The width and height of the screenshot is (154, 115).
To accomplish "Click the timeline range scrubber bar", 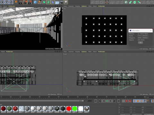I will [x=42, y=101].
